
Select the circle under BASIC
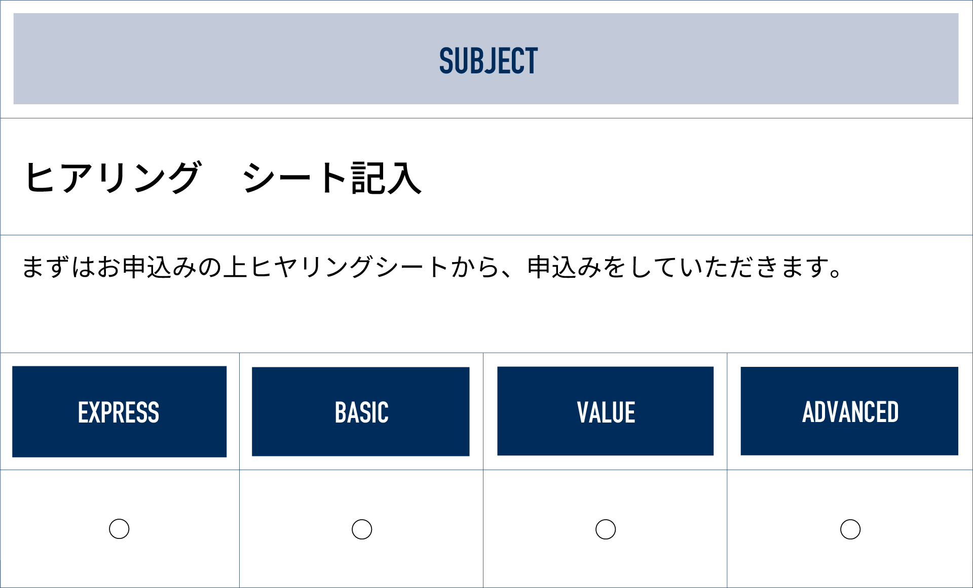pyautogui.click(x=362, y=529)
